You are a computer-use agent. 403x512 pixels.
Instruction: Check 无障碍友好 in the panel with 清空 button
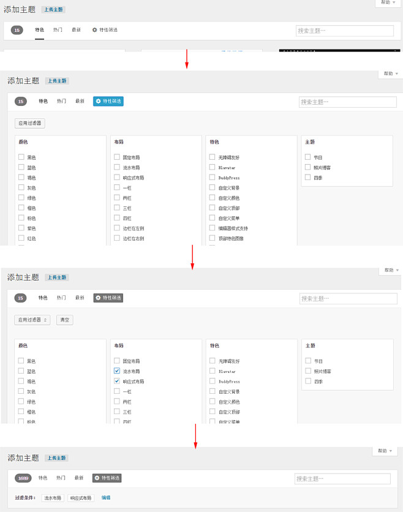[213, 361]
